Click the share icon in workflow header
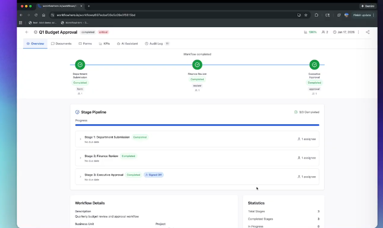383x228 pixels. (367, 32)
